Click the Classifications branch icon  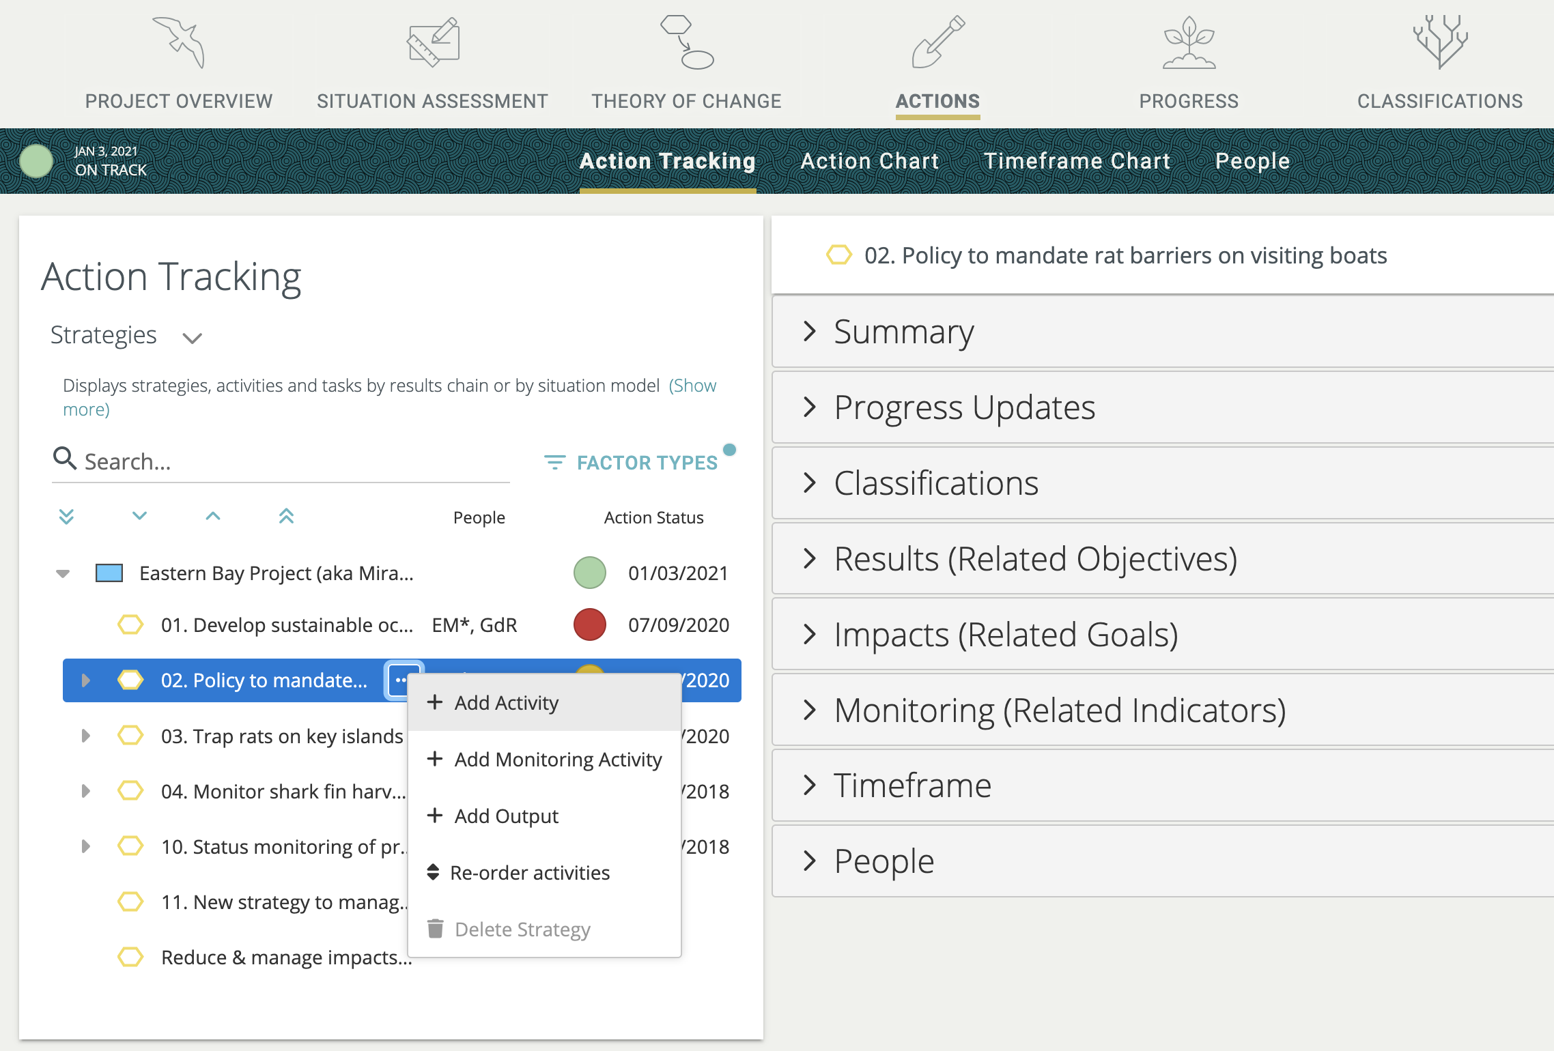[1440, 43]
